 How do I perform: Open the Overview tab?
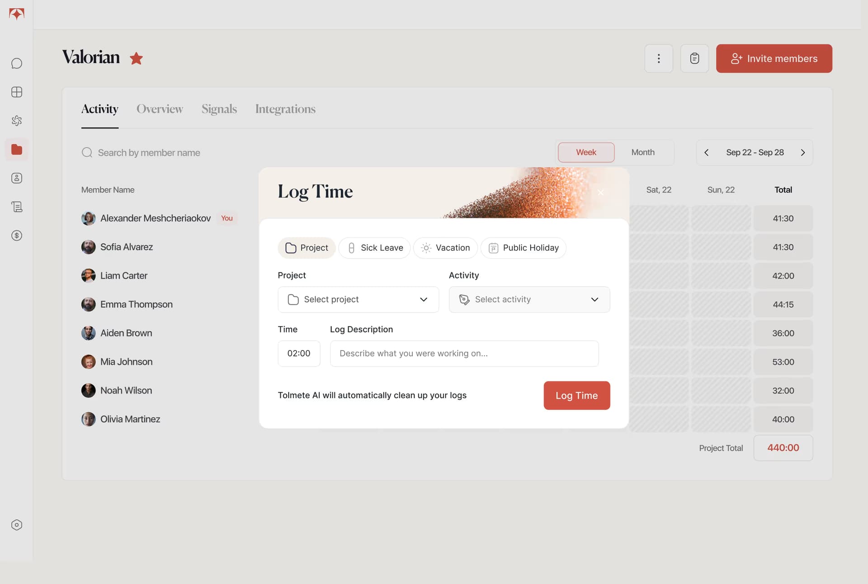coord(160,109)
